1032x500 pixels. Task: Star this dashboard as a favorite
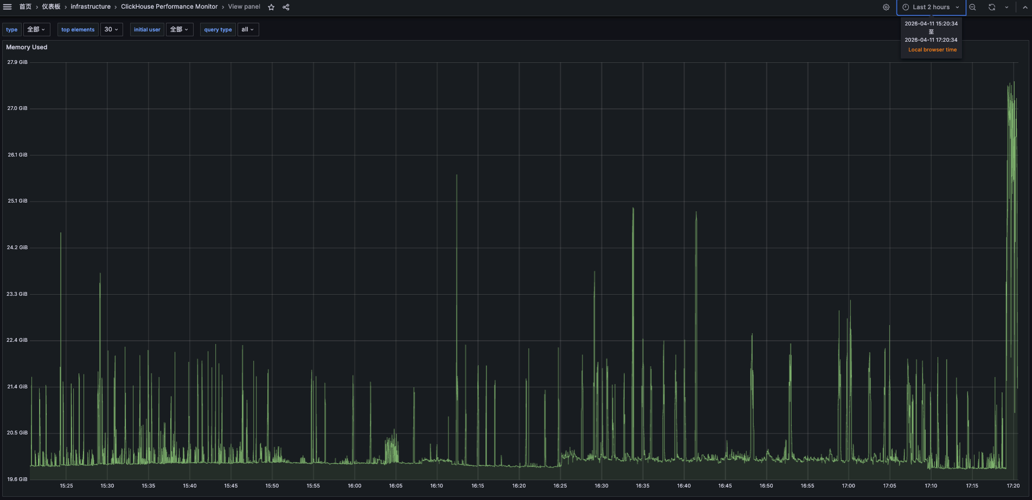click(x=271, y=7)
